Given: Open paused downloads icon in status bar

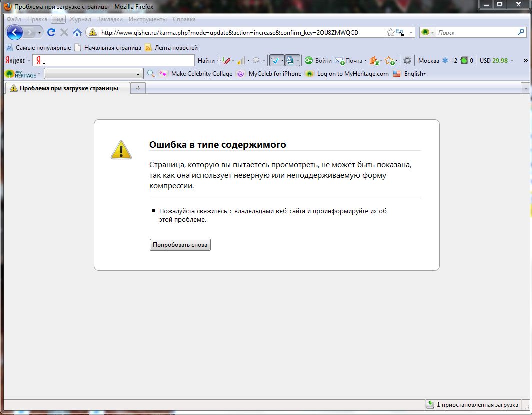Looking at the screenshot, I should [x=430, y=404].
